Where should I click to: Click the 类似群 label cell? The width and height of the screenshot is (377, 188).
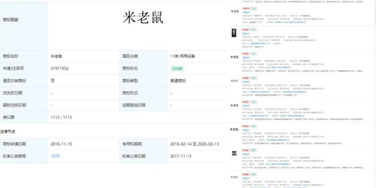click(x=24, y=117)
